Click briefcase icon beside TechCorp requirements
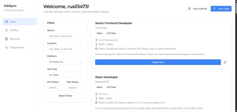The image size is (237, 112). coord(96,49)
